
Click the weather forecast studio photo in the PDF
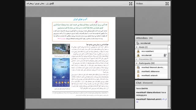click(61, 49)
